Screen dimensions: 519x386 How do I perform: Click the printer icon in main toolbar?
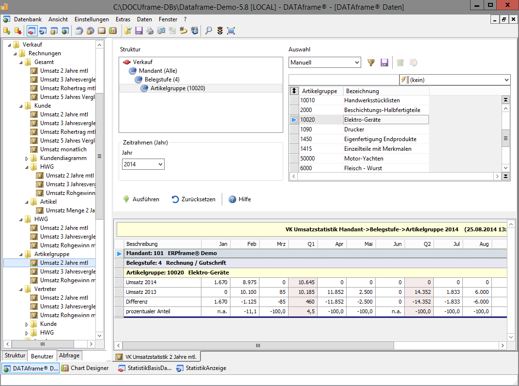point(150,31)
